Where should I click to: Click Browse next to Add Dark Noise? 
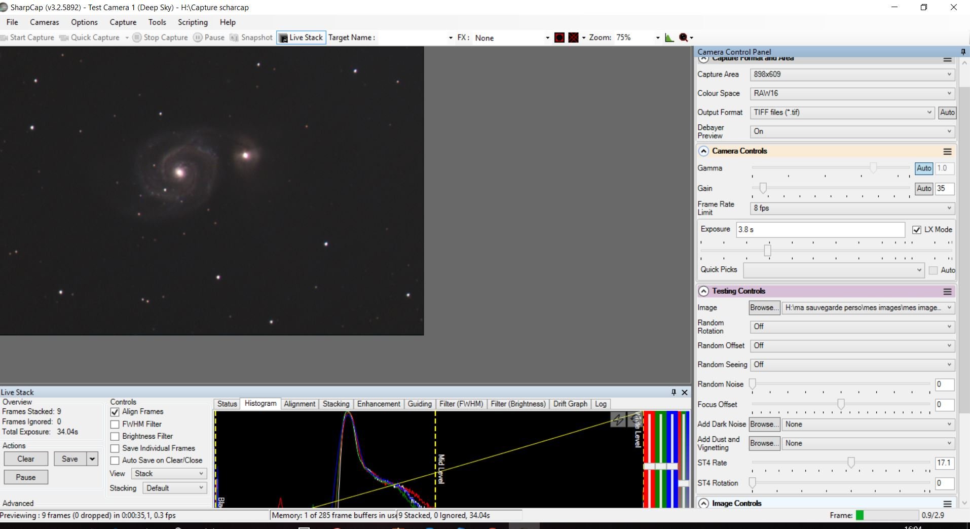[764, 424]
